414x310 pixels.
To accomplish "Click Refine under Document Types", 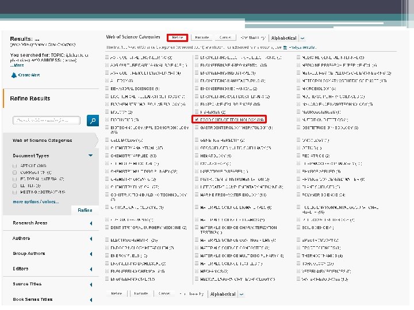I will (x=85, y=210).
